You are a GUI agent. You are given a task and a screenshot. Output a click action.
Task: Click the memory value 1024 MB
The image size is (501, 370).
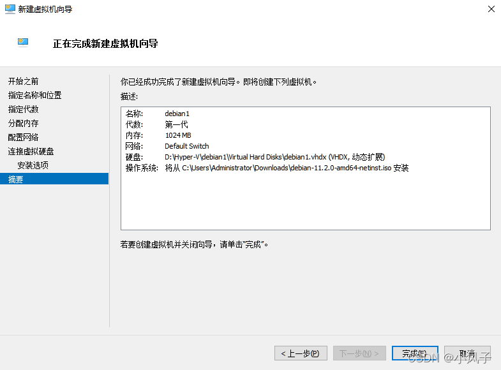tap(178, 135)
